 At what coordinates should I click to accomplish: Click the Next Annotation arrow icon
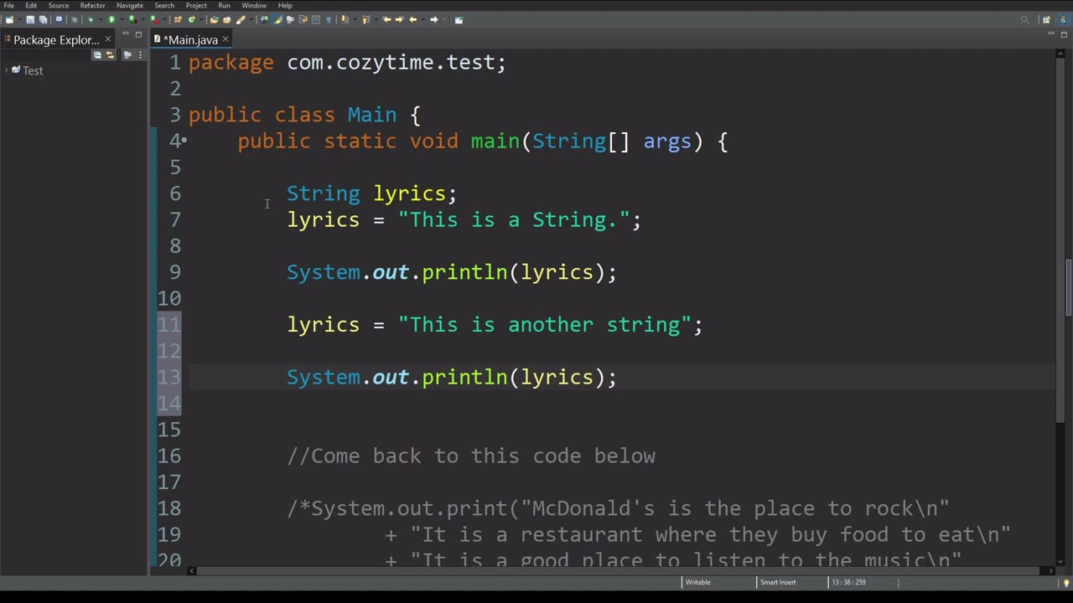(x=344, y=19)
